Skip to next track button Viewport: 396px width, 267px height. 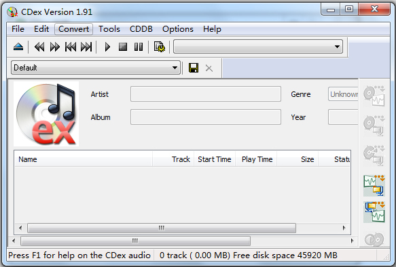86,47
